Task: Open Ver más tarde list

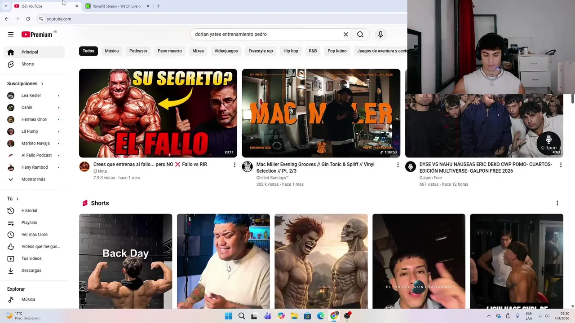Action: coord(34,235)
